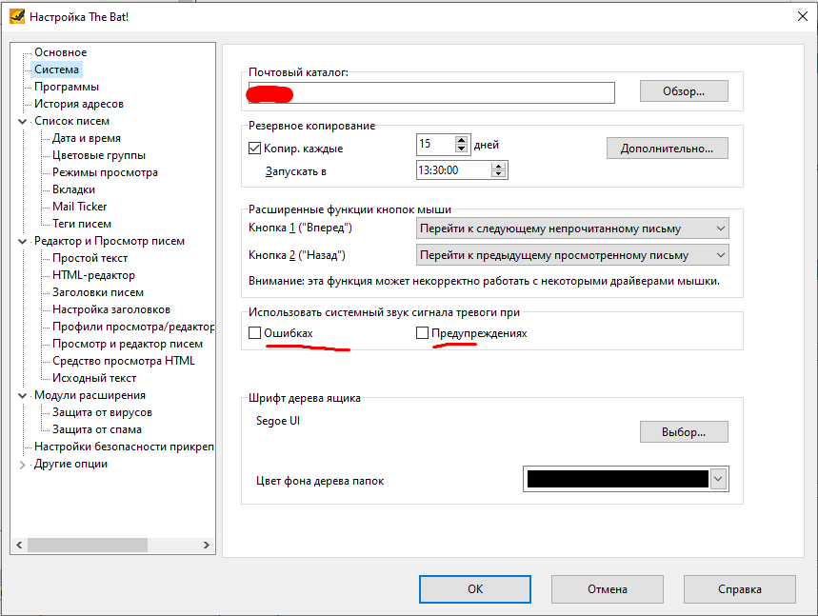
Task: Open Настройка заголовков settings
Action: click(x=111, y=309)
